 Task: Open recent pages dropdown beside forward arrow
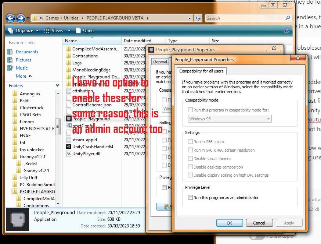[x=28, y=18]
